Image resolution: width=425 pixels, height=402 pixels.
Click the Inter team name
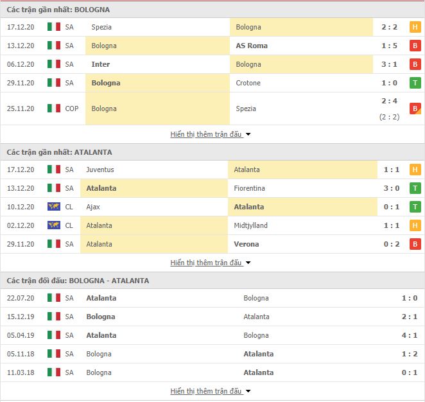tap(101, 64)
